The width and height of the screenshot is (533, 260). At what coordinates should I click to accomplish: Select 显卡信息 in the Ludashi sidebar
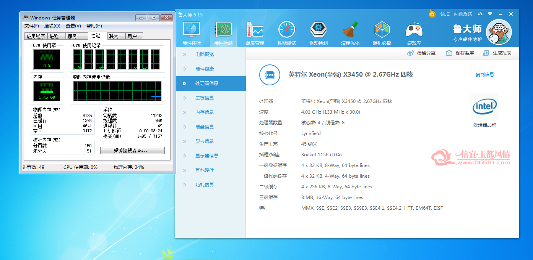[x=211, y=141]
